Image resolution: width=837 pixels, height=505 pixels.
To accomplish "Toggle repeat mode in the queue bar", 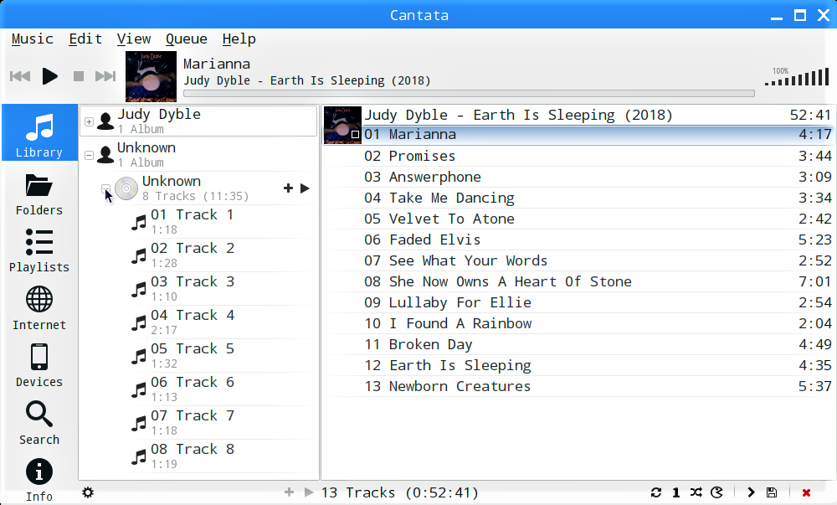I will coord(655,492).
